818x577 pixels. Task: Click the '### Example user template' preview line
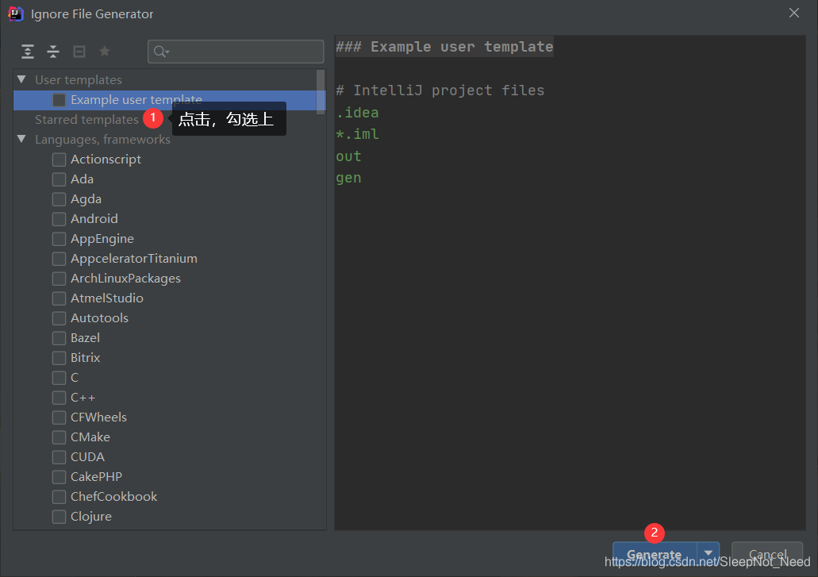[444, 47]
